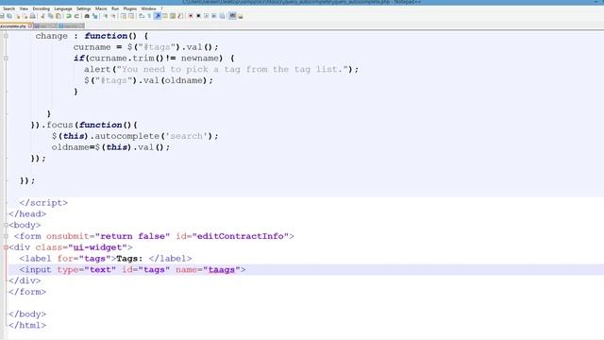Close the autocomplete.php tab
The image size is (604, 340).
click(x=30, y=25)
